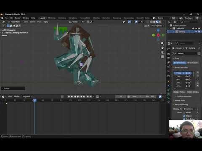
Task: Open the Render menu
Action: [18, 18]
